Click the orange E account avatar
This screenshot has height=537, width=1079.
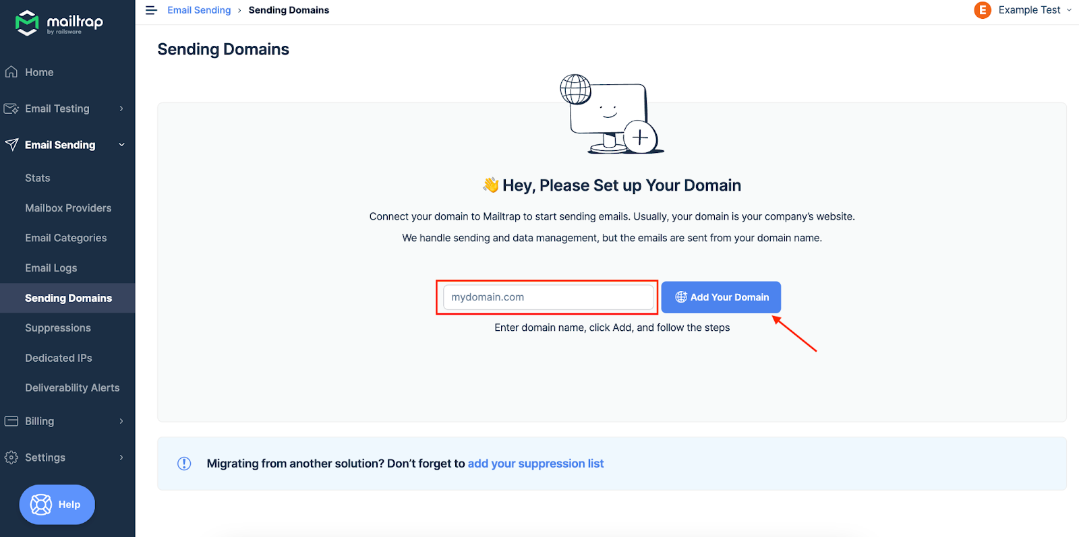pos(983,10)
